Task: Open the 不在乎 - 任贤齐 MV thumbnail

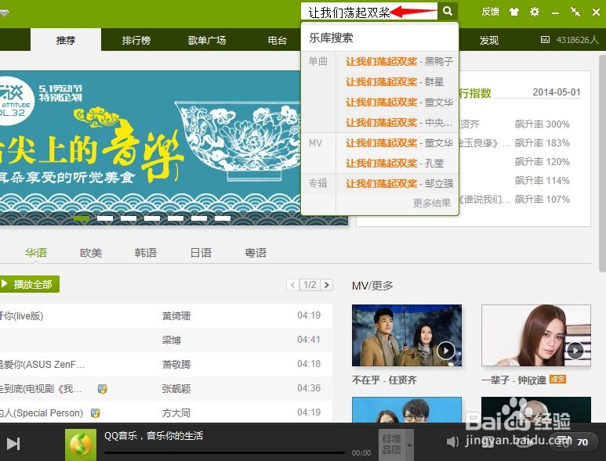Action: click(x=407, y=335)
